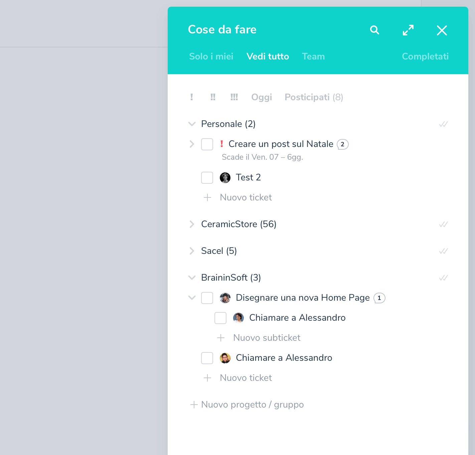Mark all CeramicStore tickets complete

[443, 224]
